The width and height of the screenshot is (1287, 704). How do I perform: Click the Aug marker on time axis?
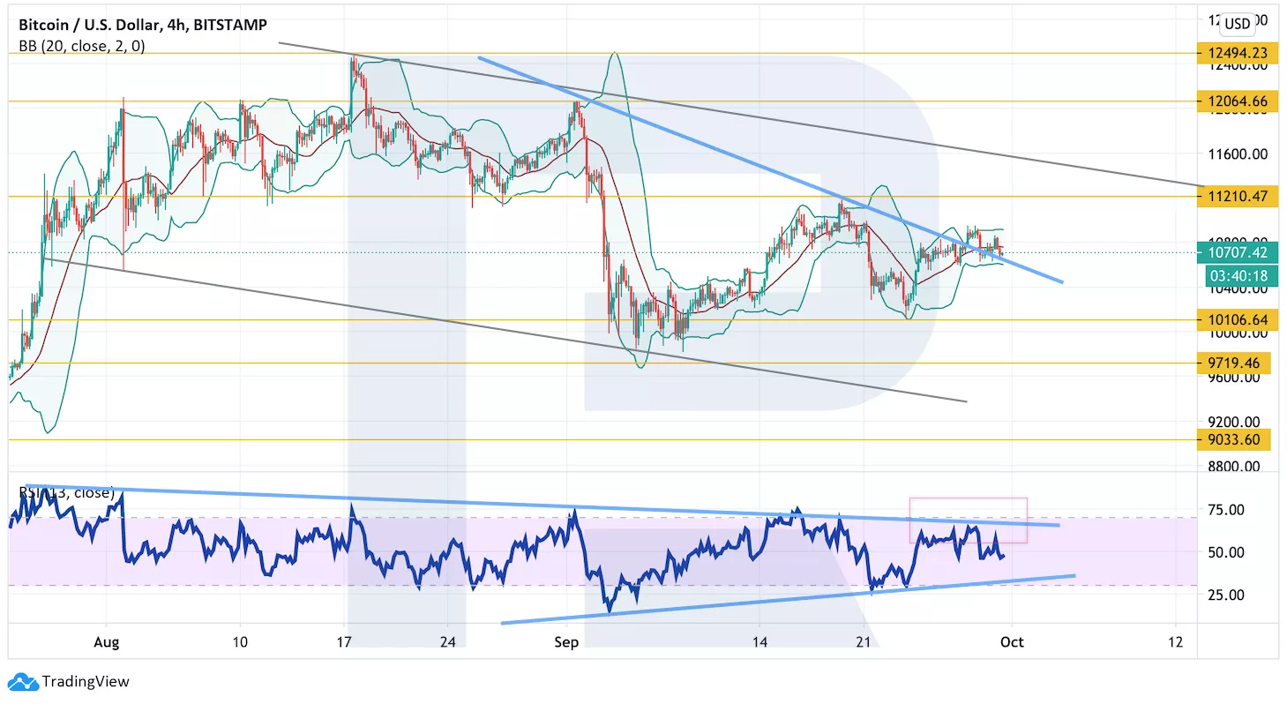[x=105, y=642]
